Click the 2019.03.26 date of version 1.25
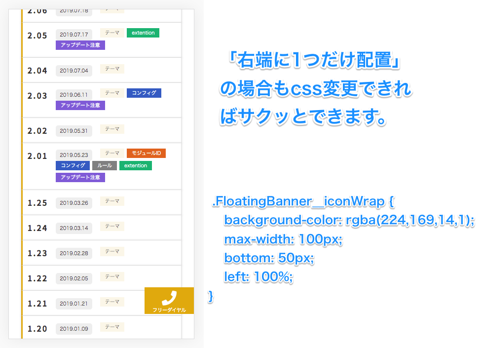Image resolution: width=480 pixels, height=348 pixels. [x=74, y=203]
